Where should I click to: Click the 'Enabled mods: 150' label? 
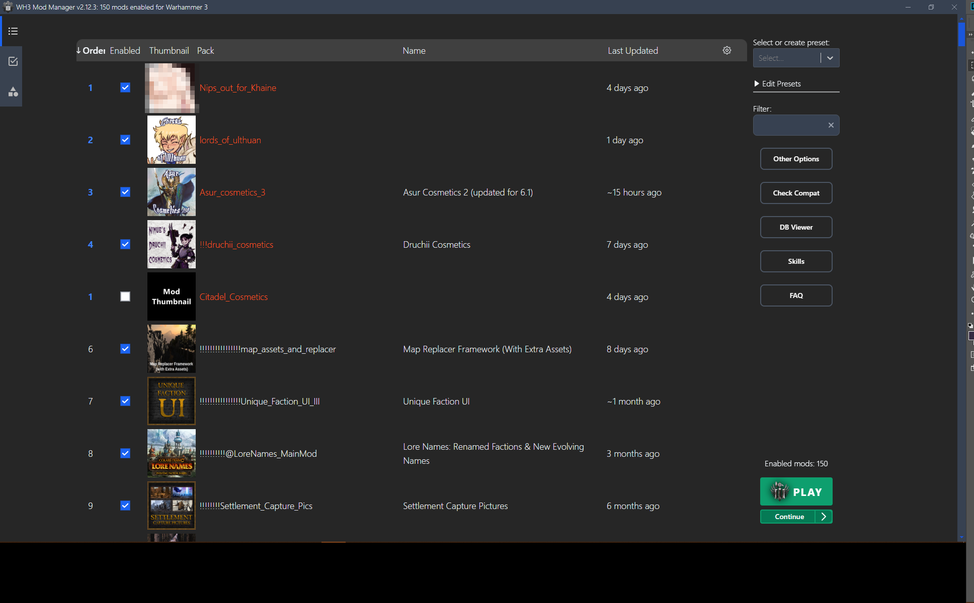796,463
